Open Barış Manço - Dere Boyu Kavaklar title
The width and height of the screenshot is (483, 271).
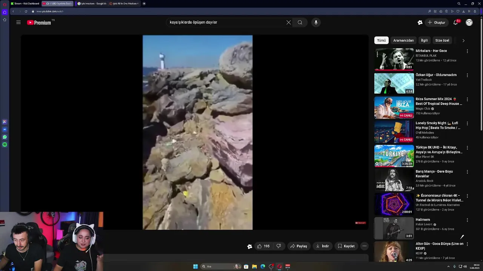pyautogui.click(x=434, y=174)
